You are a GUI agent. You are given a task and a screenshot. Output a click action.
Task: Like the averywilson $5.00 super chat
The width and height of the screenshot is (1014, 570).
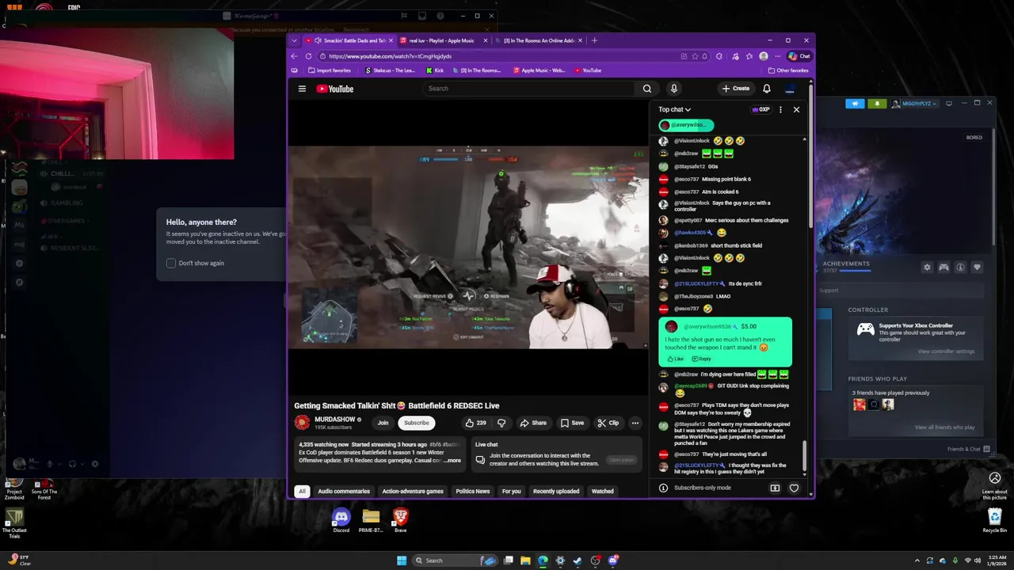[x=676, y=359]
